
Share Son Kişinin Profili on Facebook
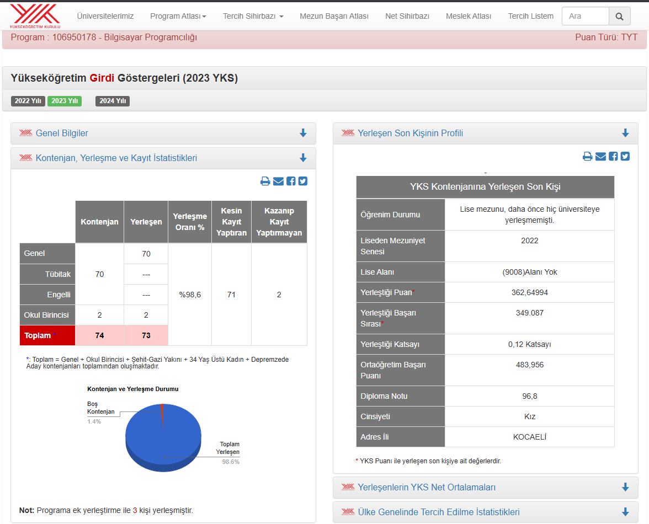(613, 156)
